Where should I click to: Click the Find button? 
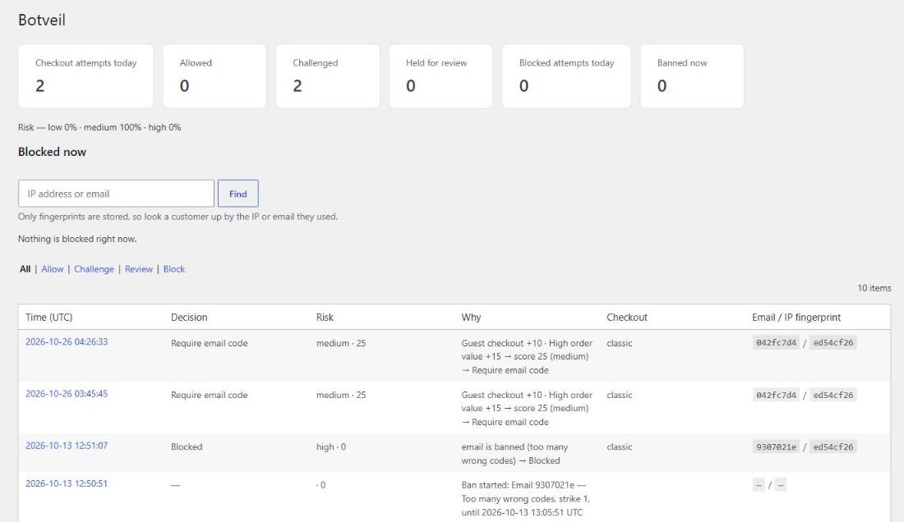tap(238, 194)
